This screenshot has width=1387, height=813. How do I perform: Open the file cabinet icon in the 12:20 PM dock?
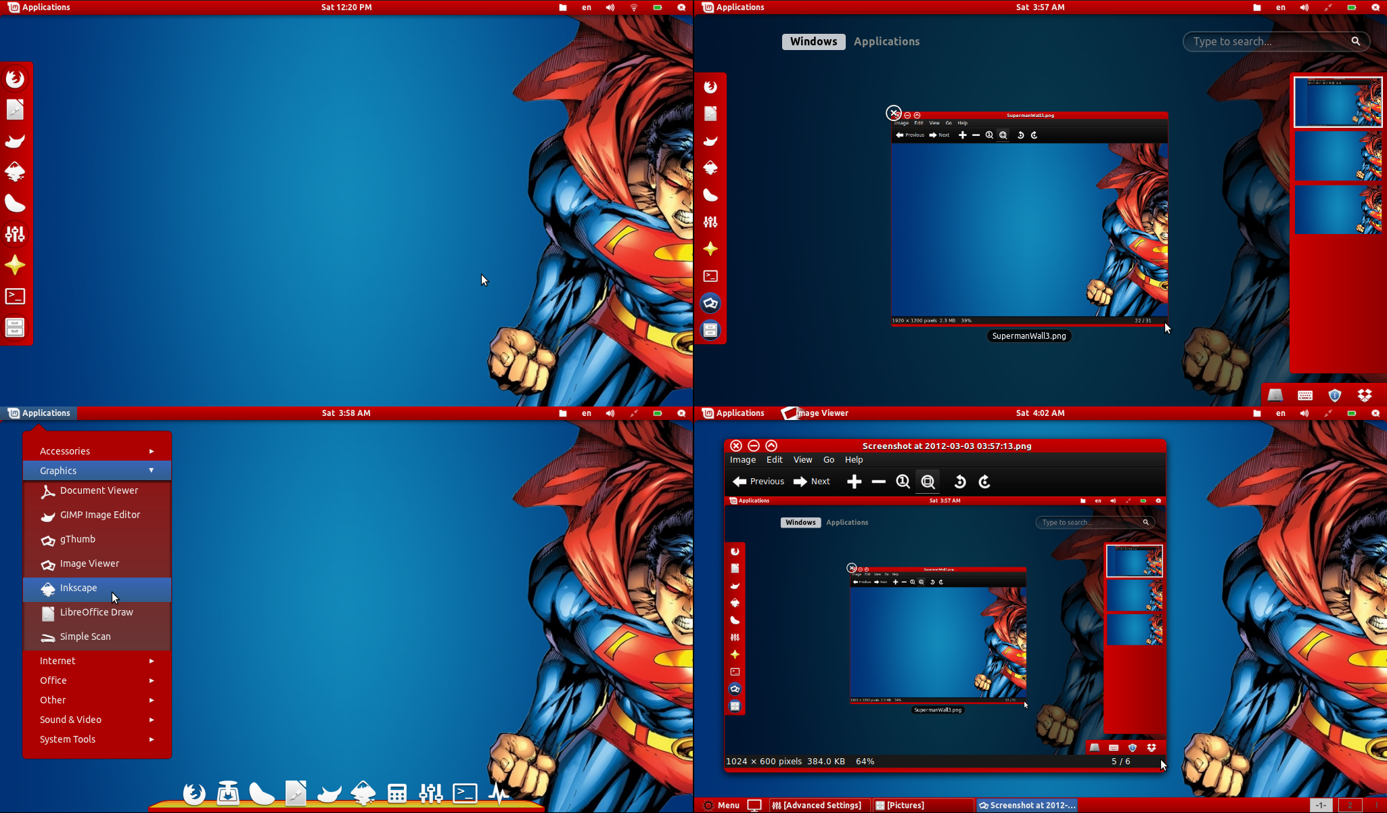tap(15, 327)
